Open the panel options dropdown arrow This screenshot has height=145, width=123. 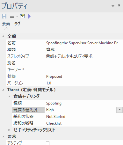pos(113,6)
